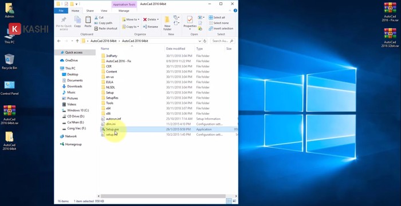The height and width of the screenshot is (206, 401).
Task: Select the x64 folder
Action: 108,108
